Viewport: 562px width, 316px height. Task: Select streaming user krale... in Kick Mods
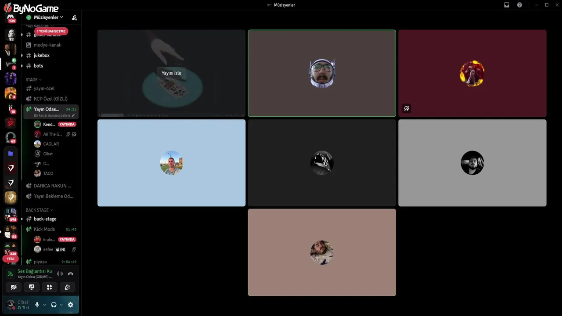[x=55, y=240]
